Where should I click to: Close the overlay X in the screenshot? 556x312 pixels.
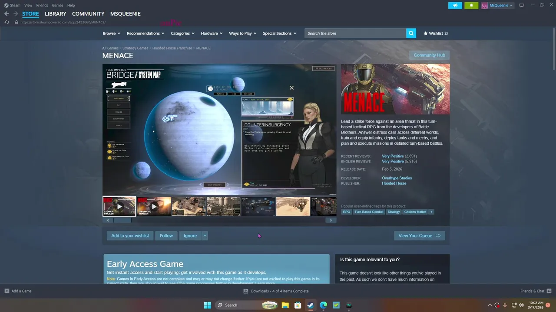point(291,88)
